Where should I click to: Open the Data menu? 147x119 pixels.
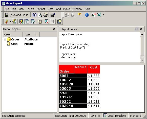[51, 9]
